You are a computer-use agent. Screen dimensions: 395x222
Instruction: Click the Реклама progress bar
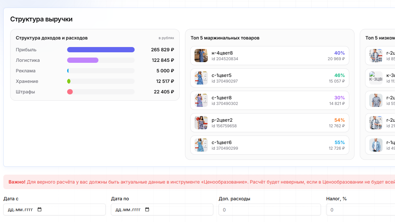point(101,71)
